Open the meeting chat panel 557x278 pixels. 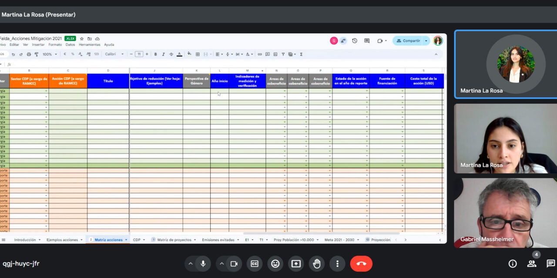point(550,264)
